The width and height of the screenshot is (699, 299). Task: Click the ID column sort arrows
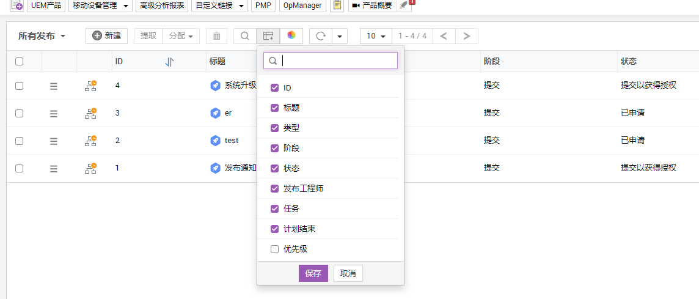pos(170,62)
